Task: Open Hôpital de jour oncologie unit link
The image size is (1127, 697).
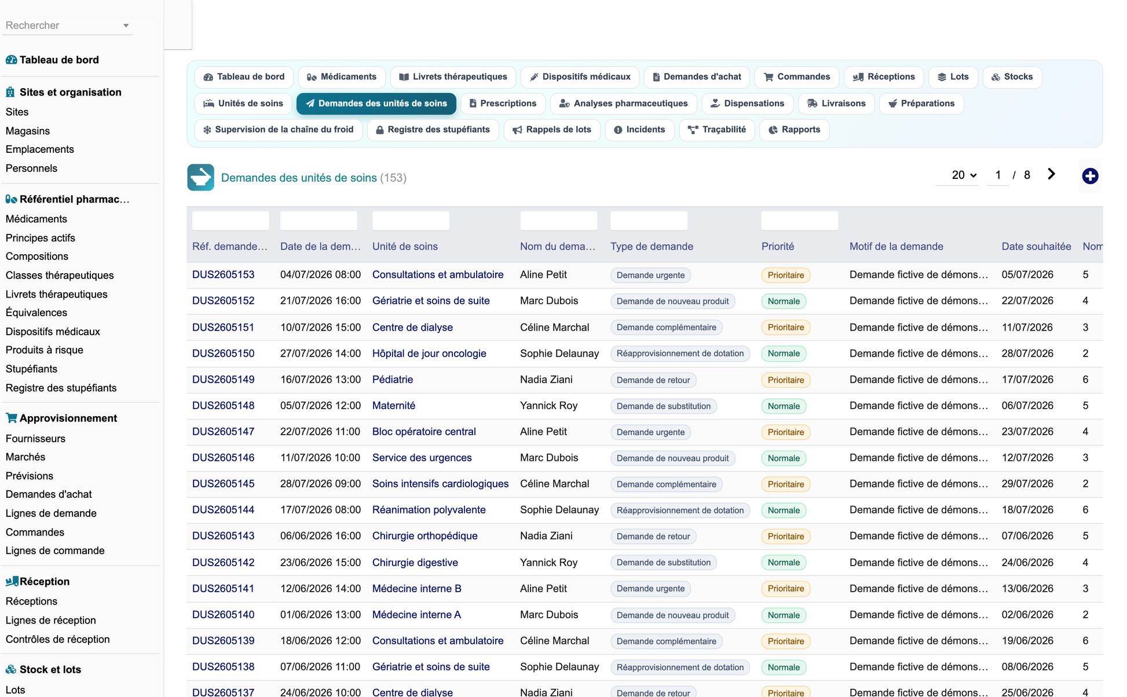Action: pyautogui.click(x=429, y=354)
